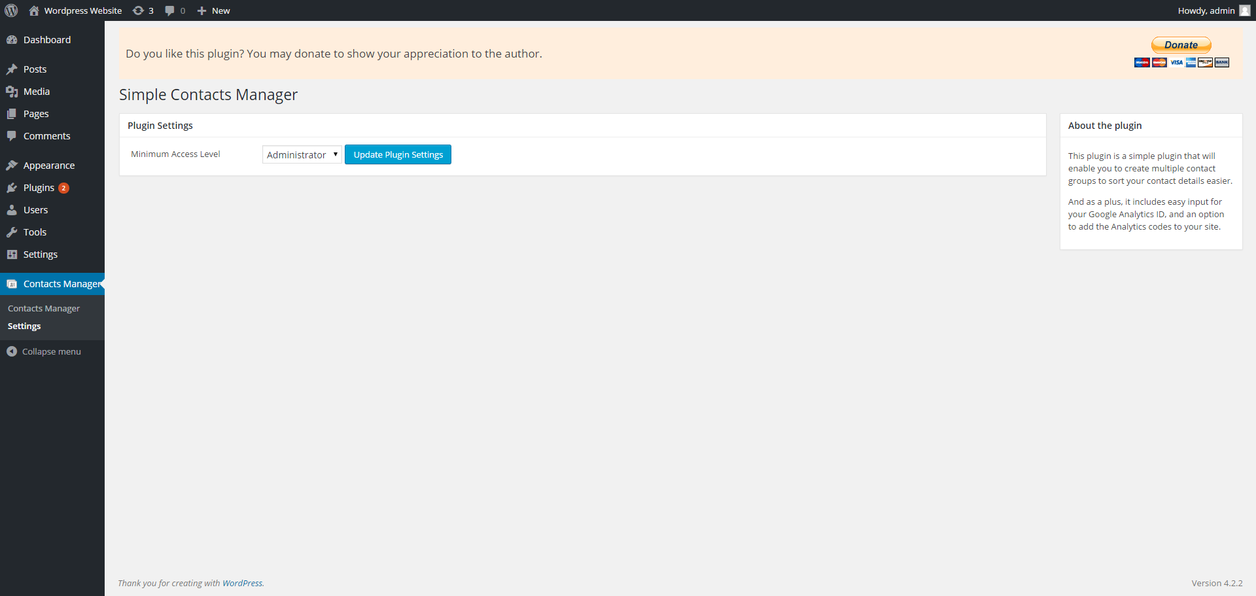Click the Version 4.2.2 footer text
Viewport: 1256px width, 596px height.
click(1217, 583)
